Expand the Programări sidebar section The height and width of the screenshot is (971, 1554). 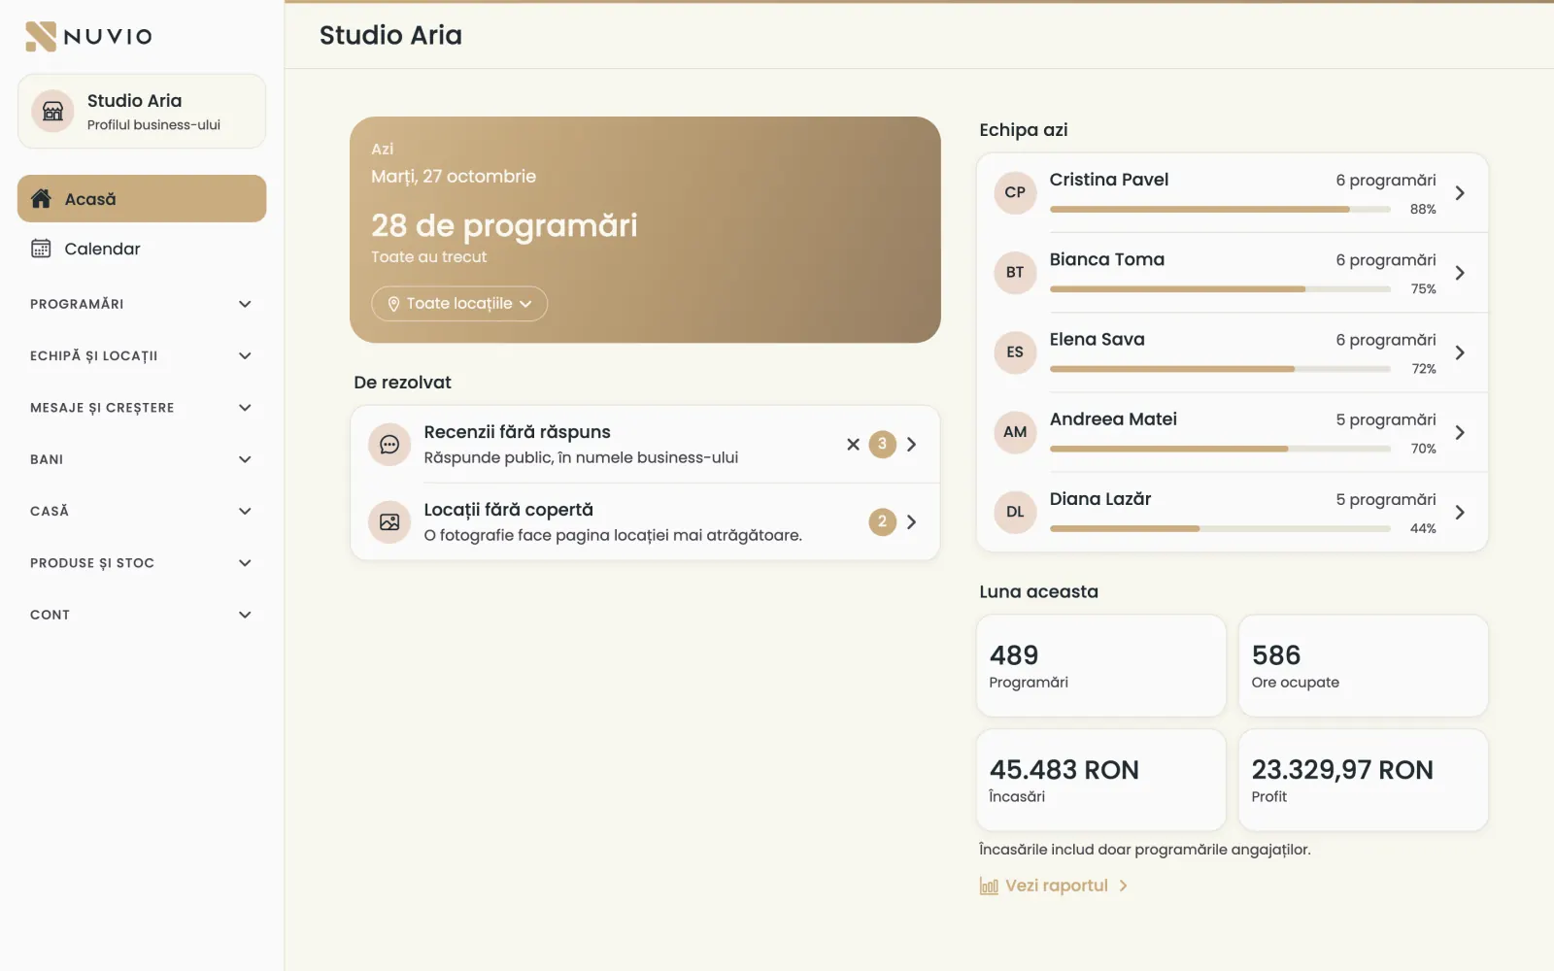[142, 304]
